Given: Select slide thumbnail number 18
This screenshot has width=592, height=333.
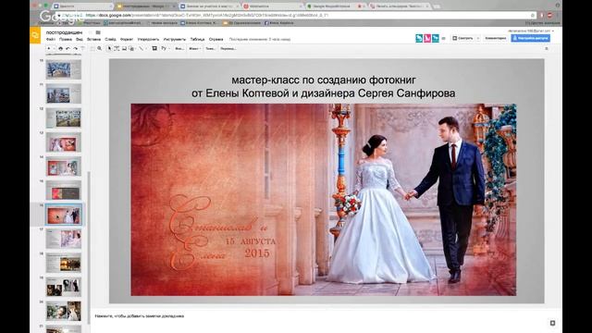Looking at the screenshot, I should point(64,263).
